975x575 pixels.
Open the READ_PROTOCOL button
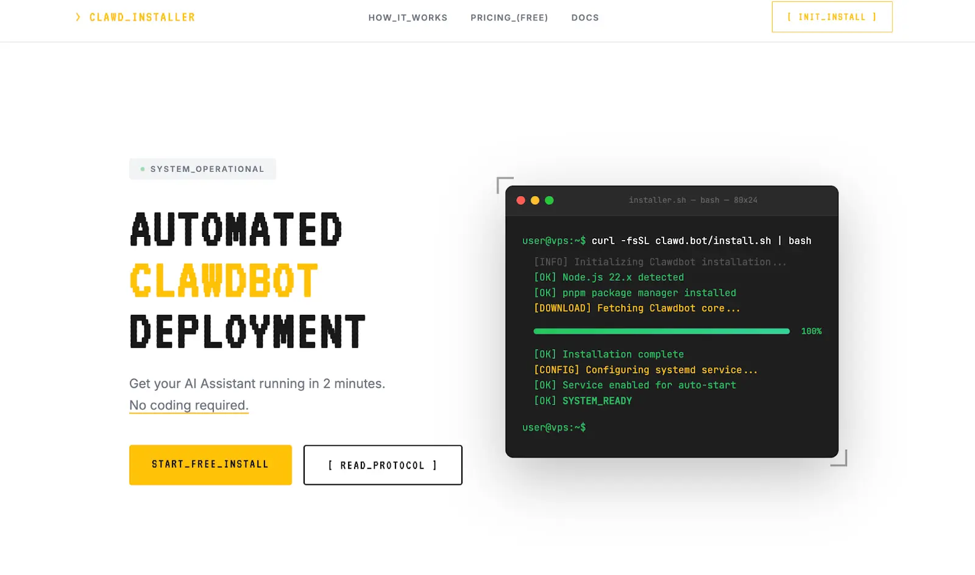pos(383,465)
